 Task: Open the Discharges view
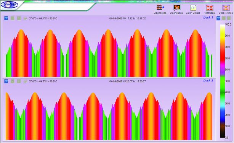[160, 9]
